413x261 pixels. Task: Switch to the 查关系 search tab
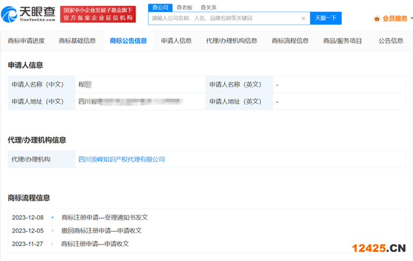208,7
